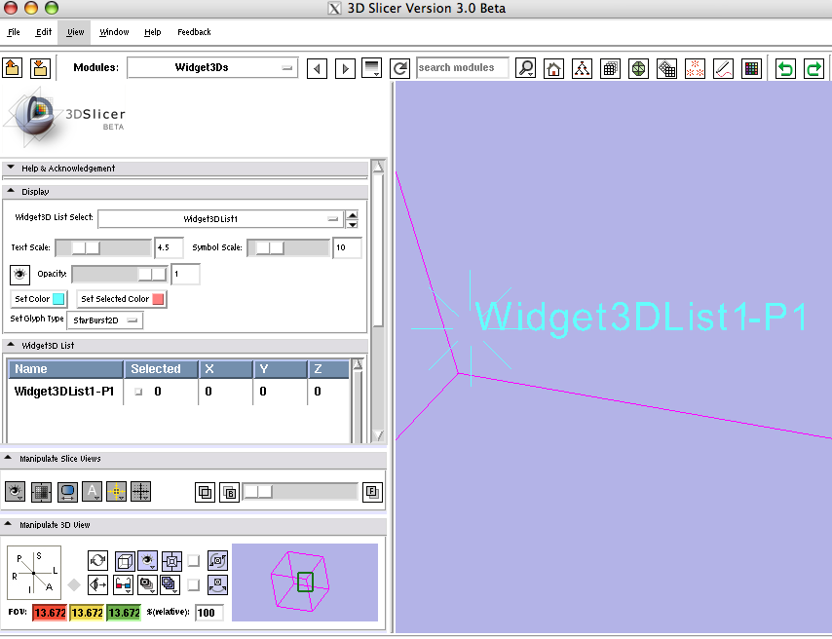Click the Opacity slider
The image size is (832, 639).
(x=119, y=275)
